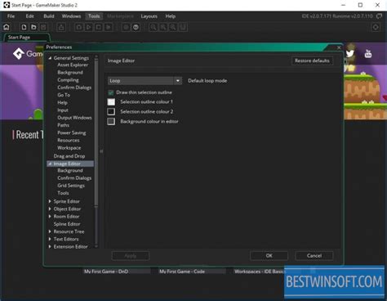Expand the Text Editors tree node

tap(50, 239)
